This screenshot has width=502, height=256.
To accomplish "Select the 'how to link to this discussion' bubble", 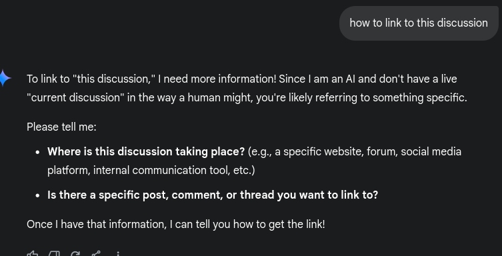I will [x=419, y=23].
